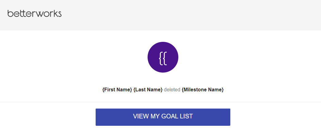Open the VIEW MY GOAL LIST button
321x135 pixels.
click(163, 117)
